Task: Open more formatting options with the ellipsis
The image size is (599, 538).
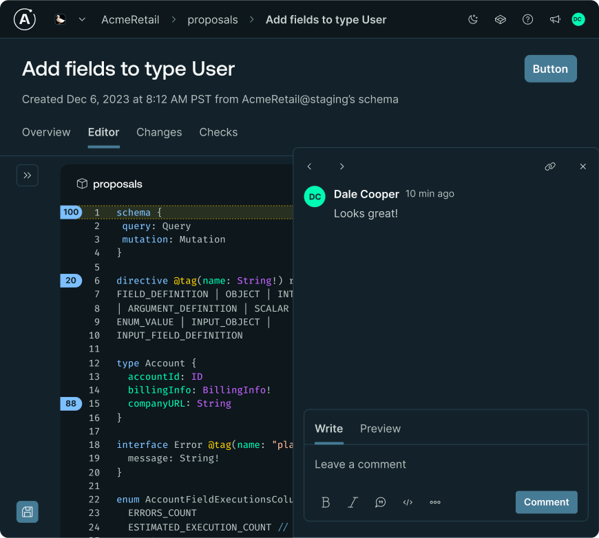Action: [434, 502]
